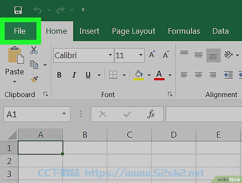The height and width of the screenshot is (183, 242).
Task: Click the Redo arrow icon
Action: click(60, 10)
